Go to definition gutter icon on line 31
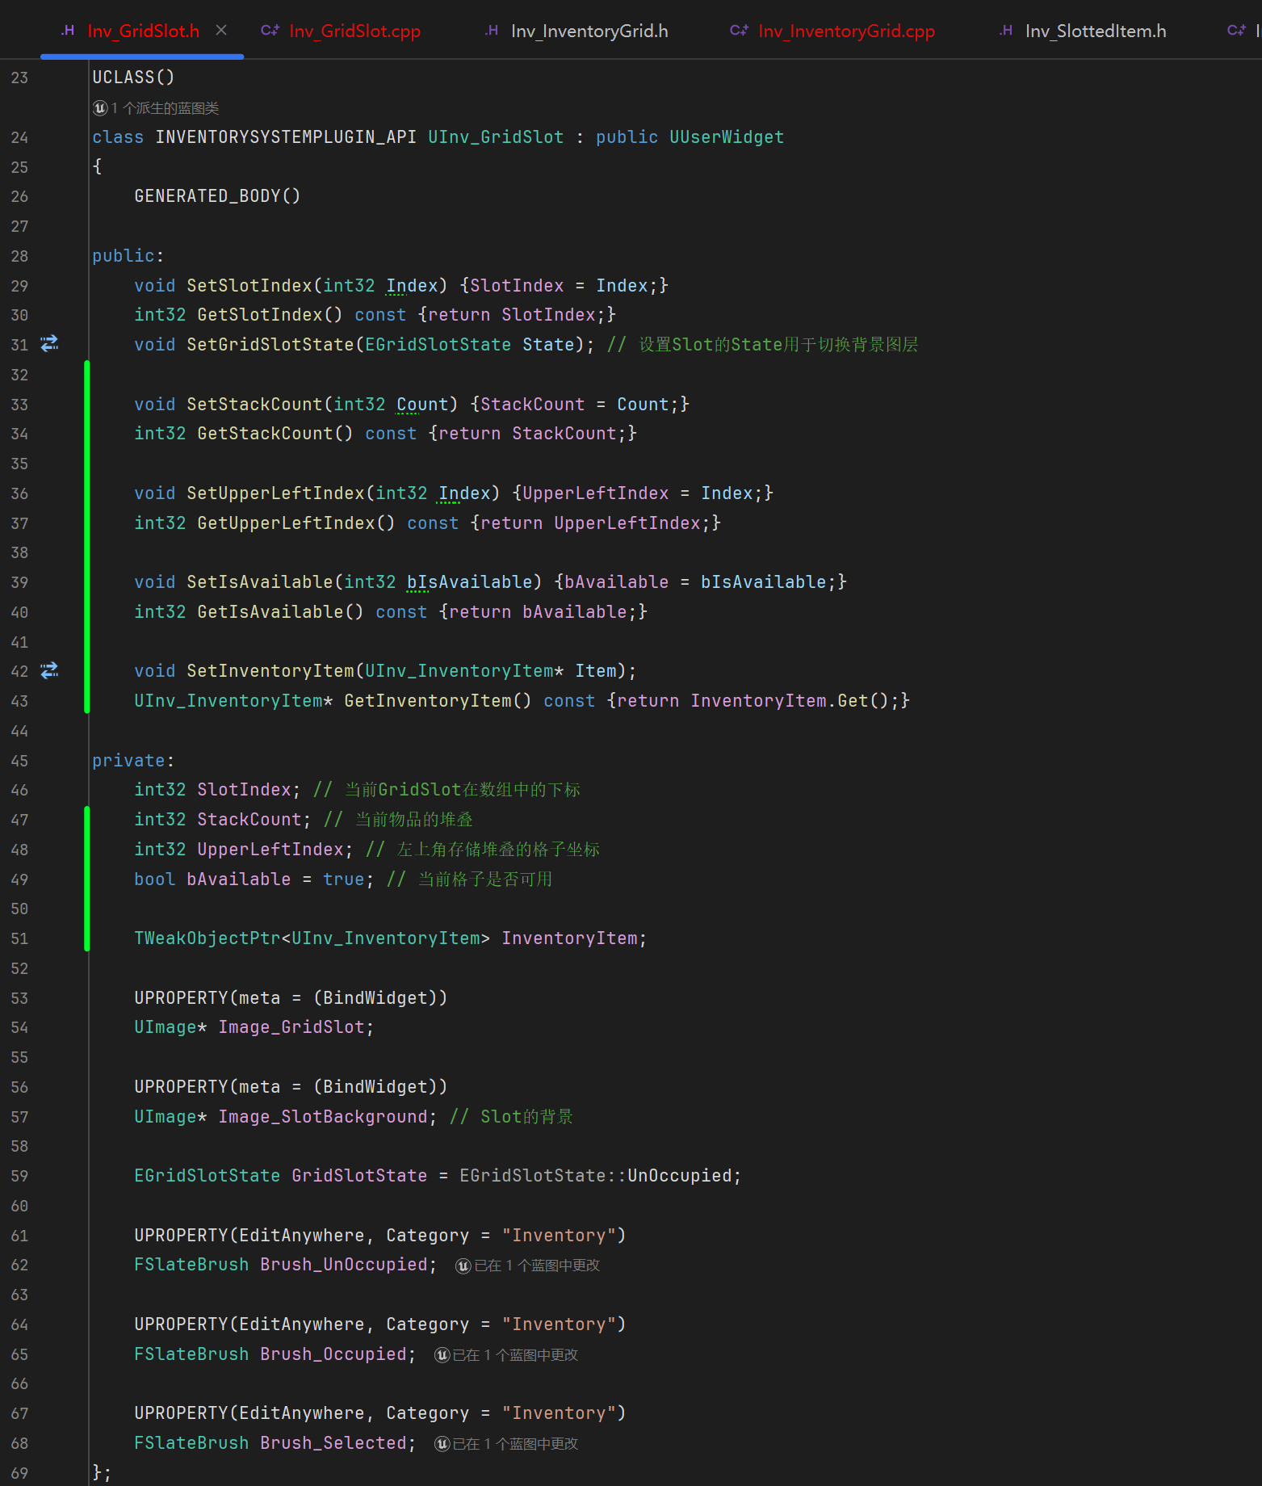 49,344
